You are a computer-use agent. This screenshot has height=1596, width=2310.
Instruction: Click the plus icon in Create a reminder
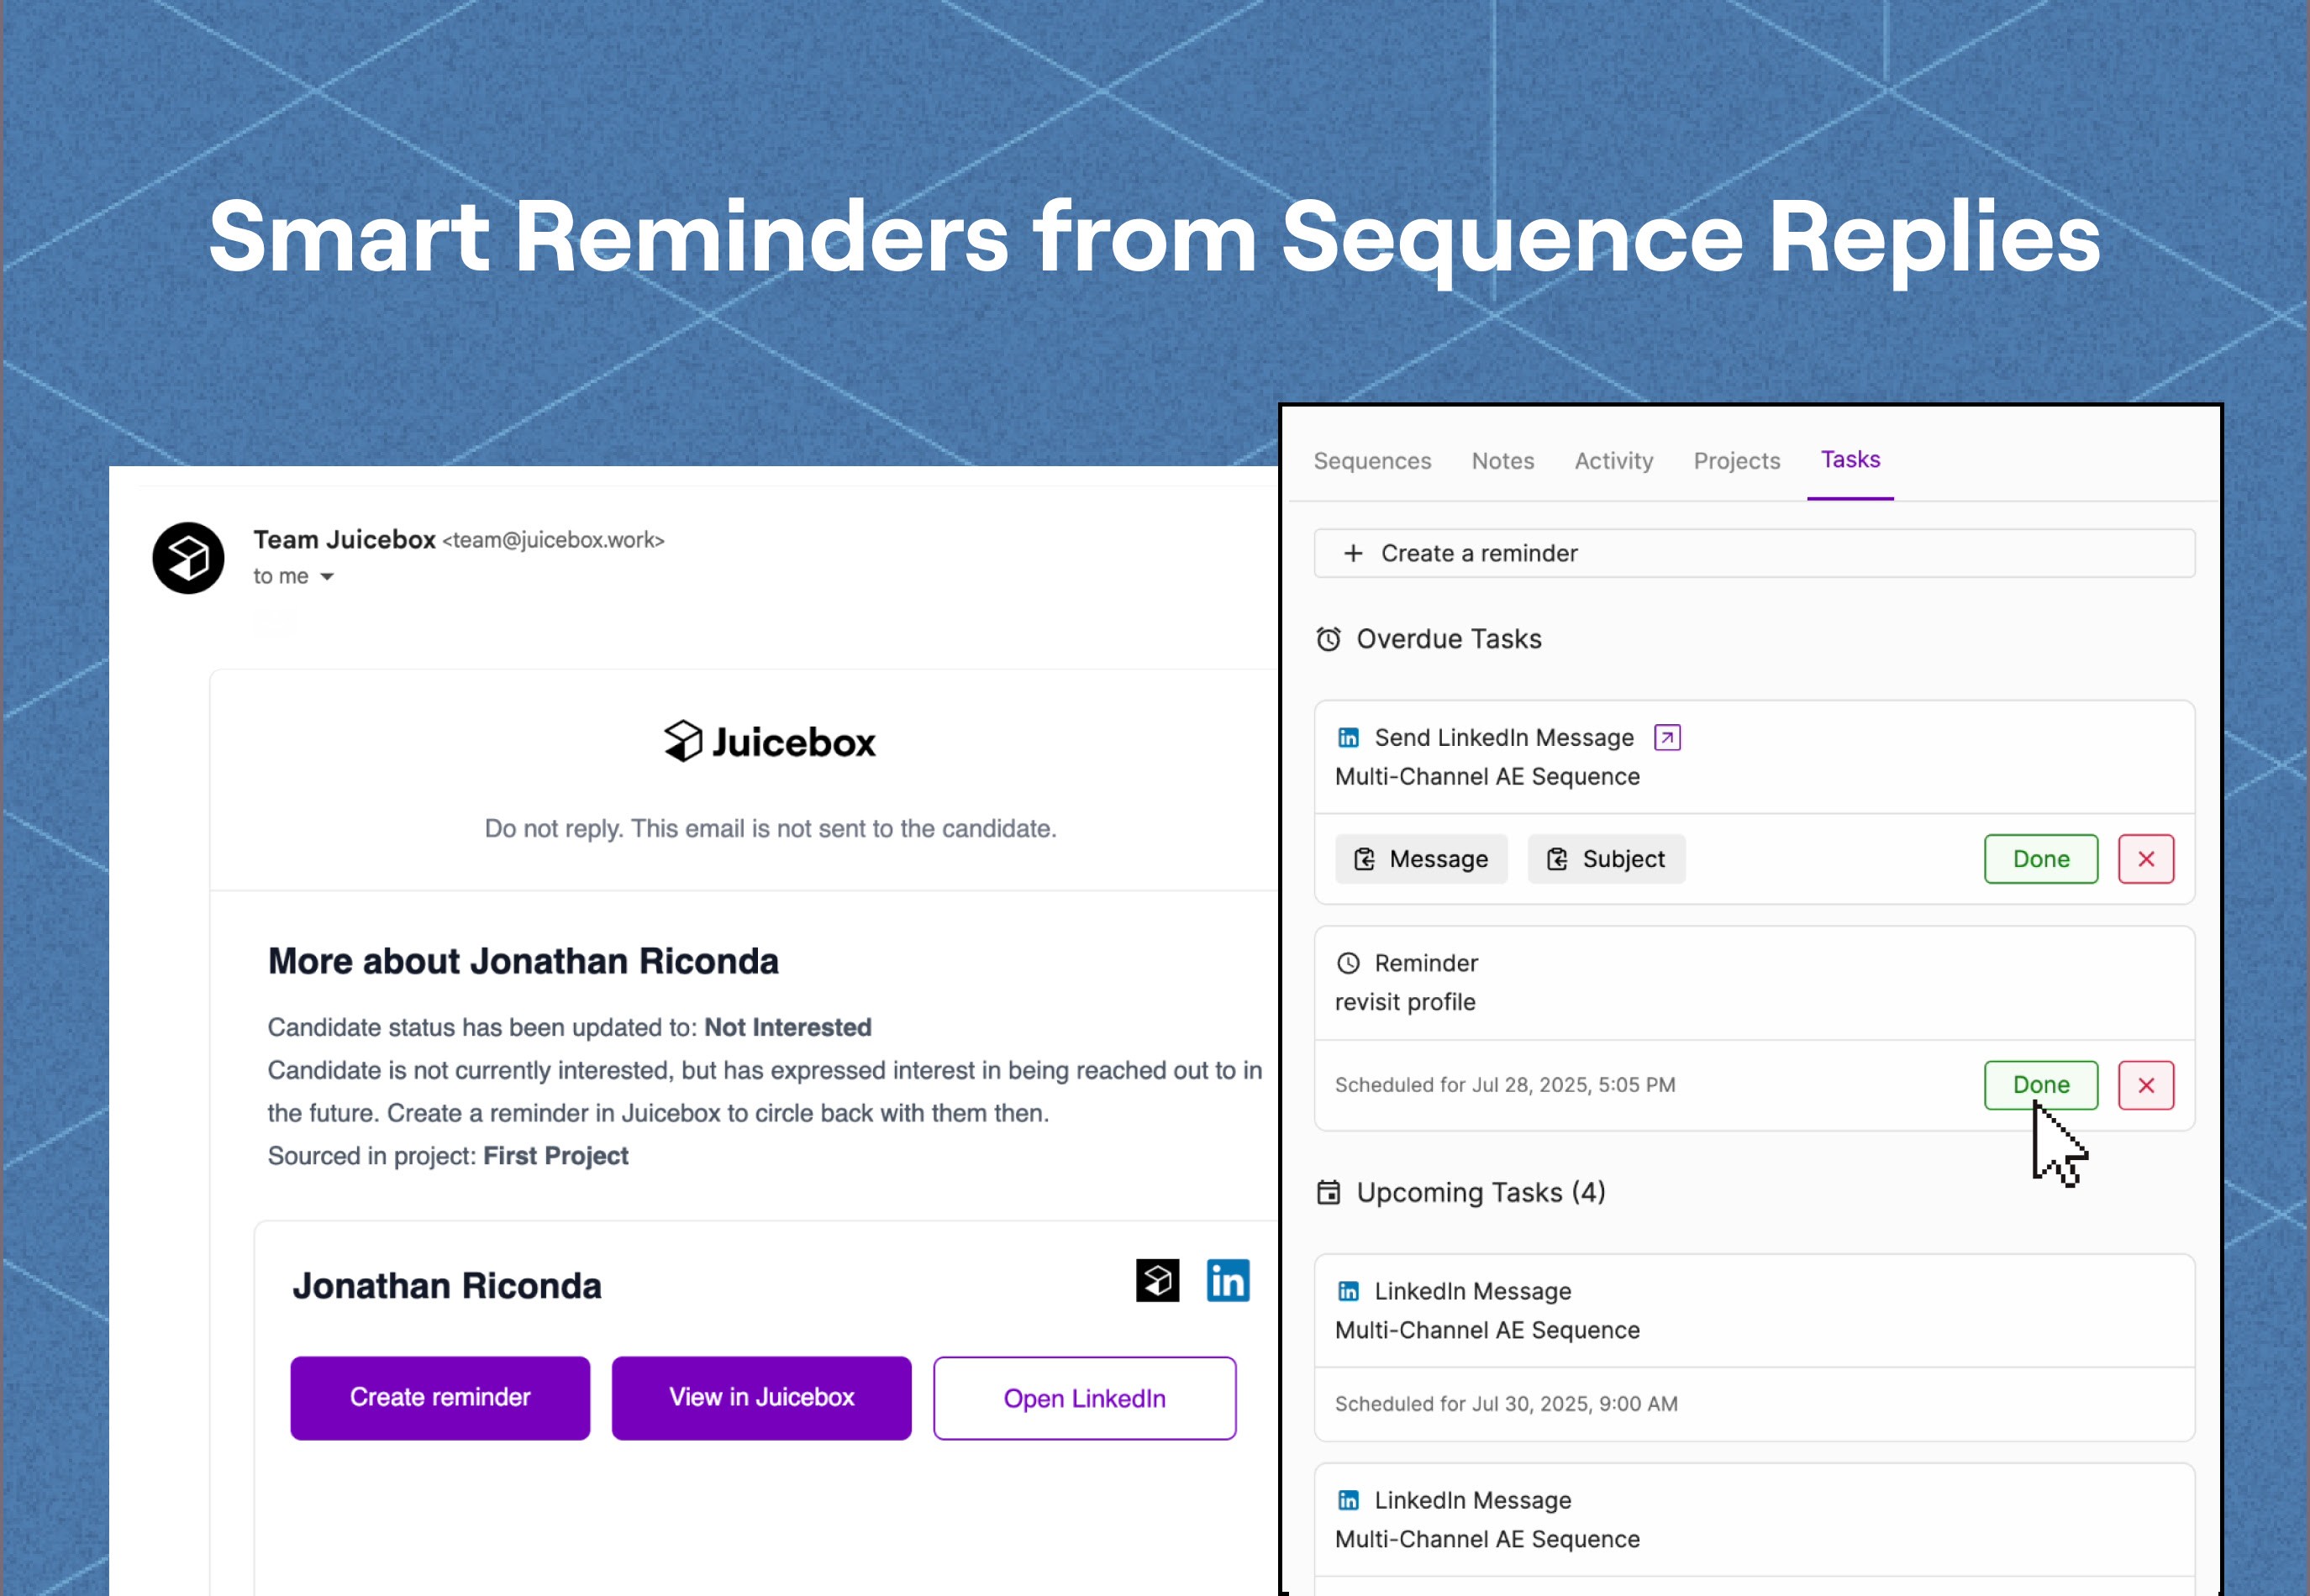click(x=1354, y=553)
